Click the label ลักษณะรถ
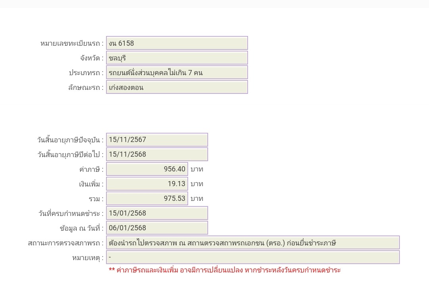Image resolution: width=429 pixels, height=282 pixels. 86,88
